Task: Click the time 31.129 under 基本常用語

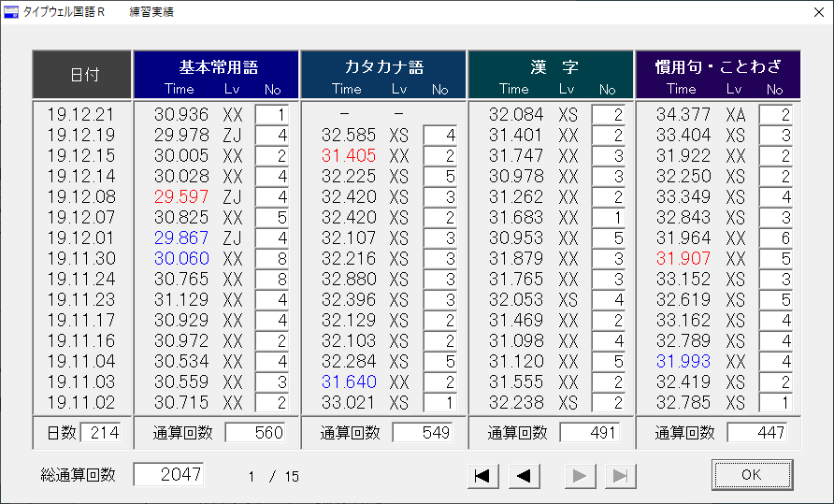Action: click(181, 299)
